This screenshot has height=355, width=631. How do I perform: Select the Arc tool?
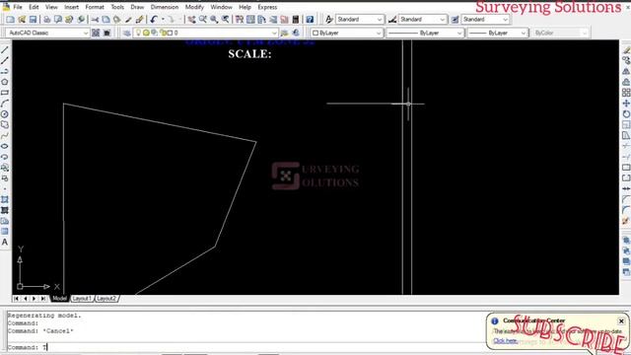point(5,104)
